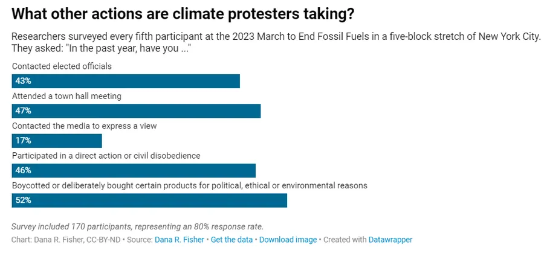Click the 'Download image' link
Image resolution: width=544 pixels, height=253 pixels.
click(x=288, y=240)
